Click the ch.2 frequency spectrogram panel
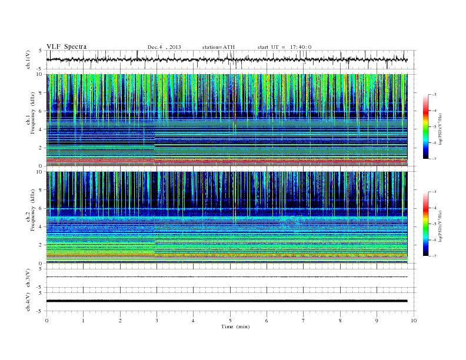 tap(227, 218)
